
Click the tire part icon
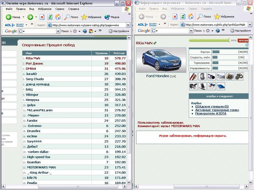pos(202,76)
